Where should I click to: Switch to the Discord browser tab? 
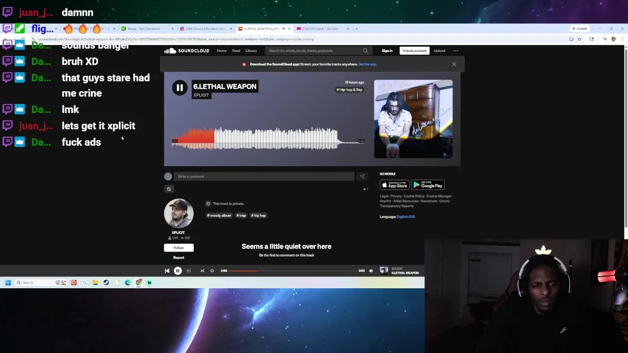click(x=205, y=28)
